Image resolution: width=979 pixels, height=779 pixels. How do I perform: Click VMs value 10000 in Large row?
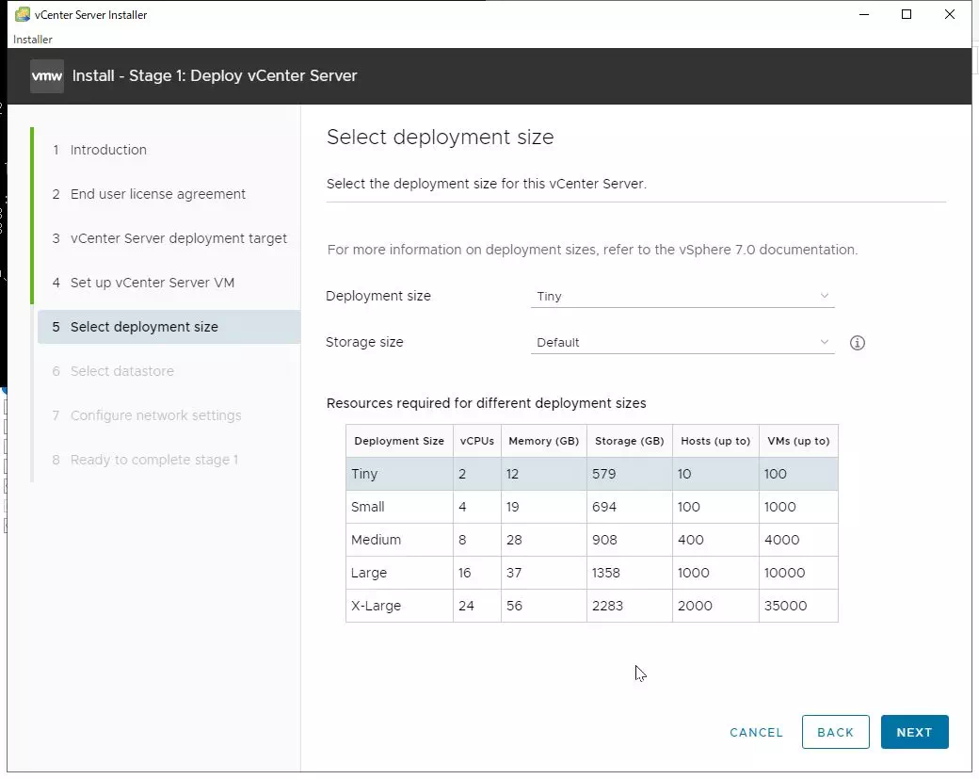785,573
